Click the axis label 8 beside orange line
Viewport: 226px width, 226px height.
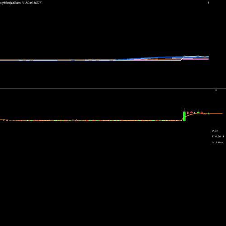[x=216, y=90]
